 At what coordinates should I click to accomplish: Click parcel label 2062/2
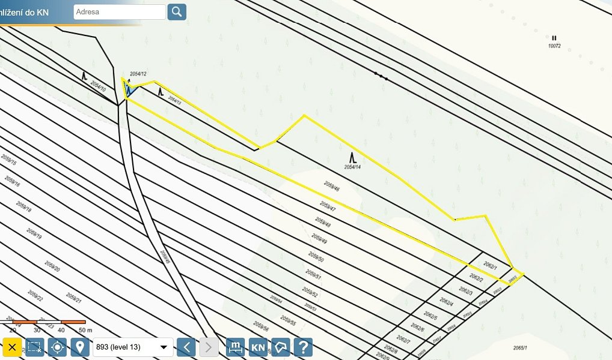[476, 278]
